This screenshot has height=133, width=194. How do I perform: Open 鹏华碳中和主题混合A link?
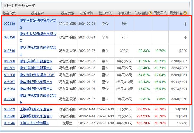(36, 61)
